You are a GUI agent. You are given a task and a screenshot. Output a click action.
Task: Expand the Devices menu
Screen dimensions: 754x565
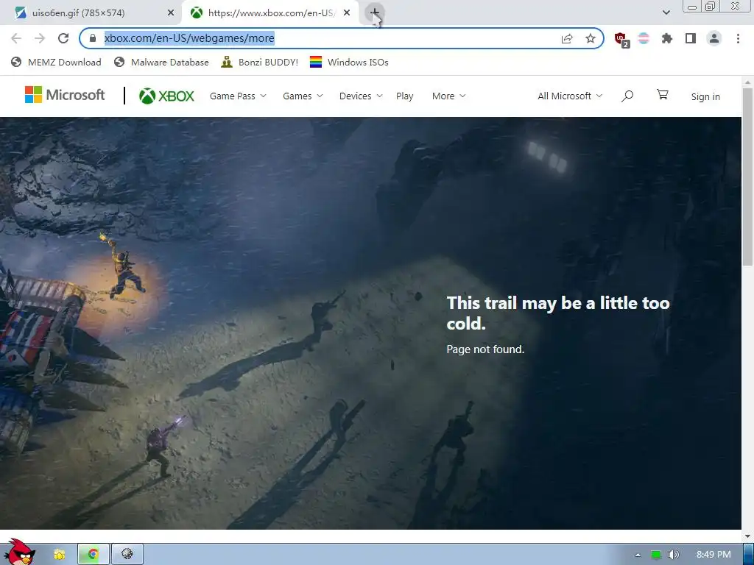click(x=361, y=96)
